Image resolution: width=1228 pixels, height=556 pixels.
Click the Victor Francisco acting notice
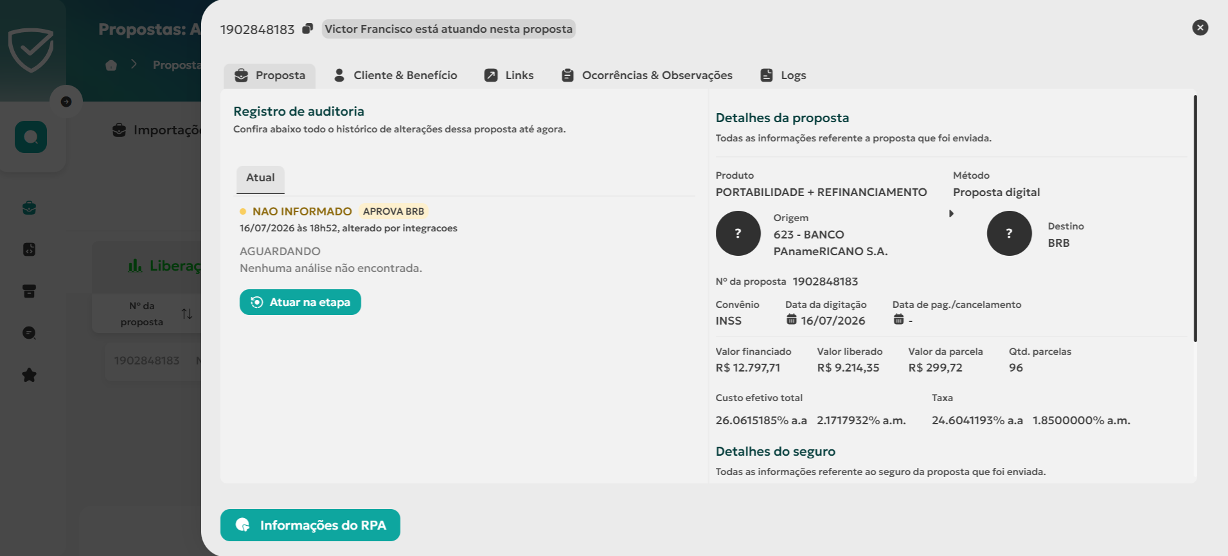[449, 29]
